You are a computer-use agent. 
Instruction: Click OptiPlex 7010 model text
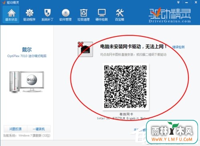27,56
